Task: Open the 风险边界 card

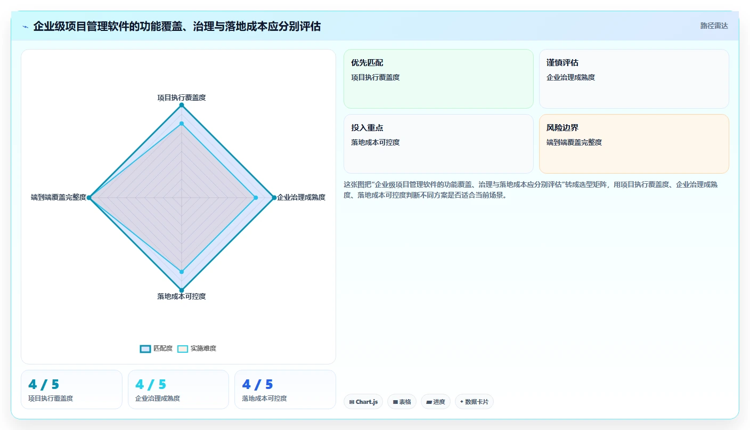Action: (x=634, y=144)
